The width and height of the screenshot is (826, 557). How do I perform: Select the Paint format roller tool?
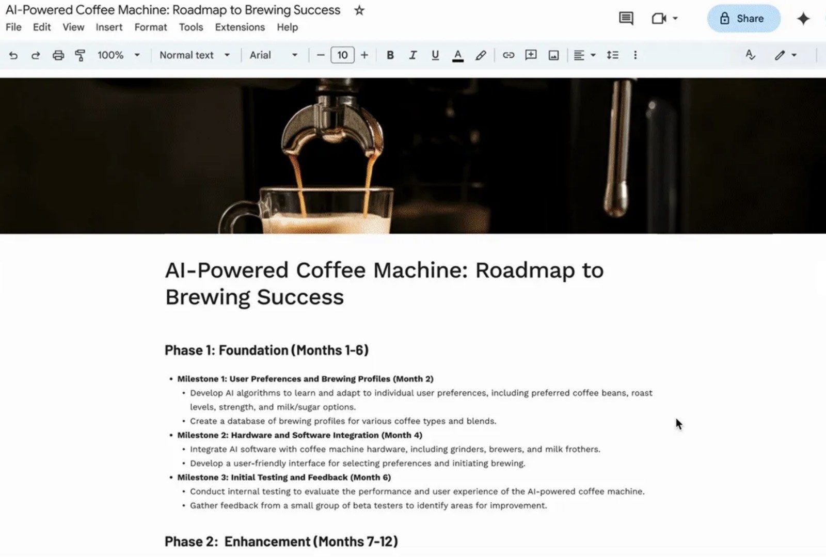80,55
